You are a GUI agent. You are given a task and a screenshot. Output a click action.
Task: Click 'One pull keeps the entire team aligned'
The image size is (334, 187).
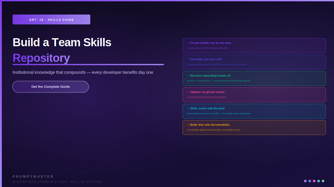207,97
